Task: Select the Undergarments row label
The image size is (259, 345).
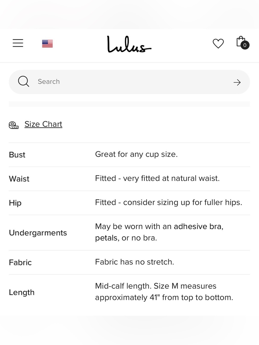Action: tap(38, 233)
